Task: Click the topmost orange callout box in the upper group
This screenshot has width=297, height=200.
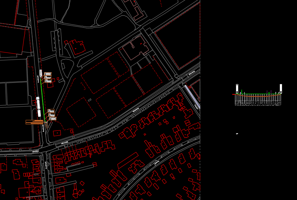Action: click(48, 74)
